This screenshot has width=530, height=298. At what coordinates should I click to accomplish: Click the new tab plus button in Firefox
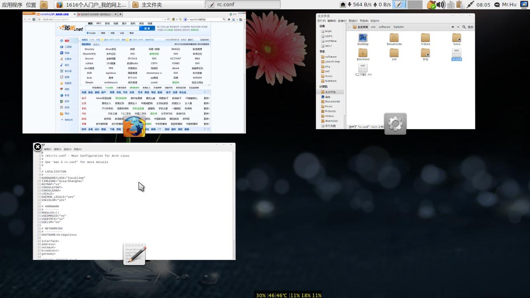coord(120,14)
